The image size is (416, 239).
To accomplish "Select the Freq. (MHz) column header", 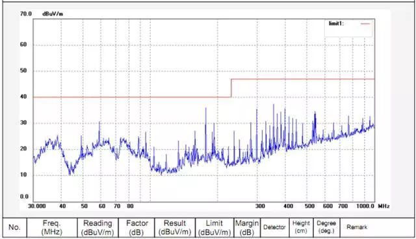I will coord(52,227).
